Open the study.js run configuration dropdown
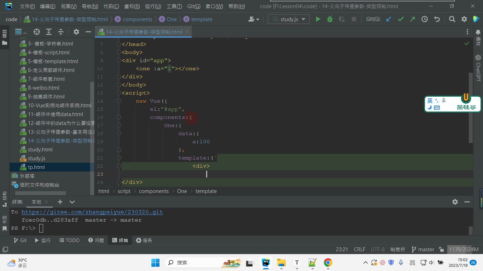The height and width of the screenshot is (271, 483). coord(289,19)
